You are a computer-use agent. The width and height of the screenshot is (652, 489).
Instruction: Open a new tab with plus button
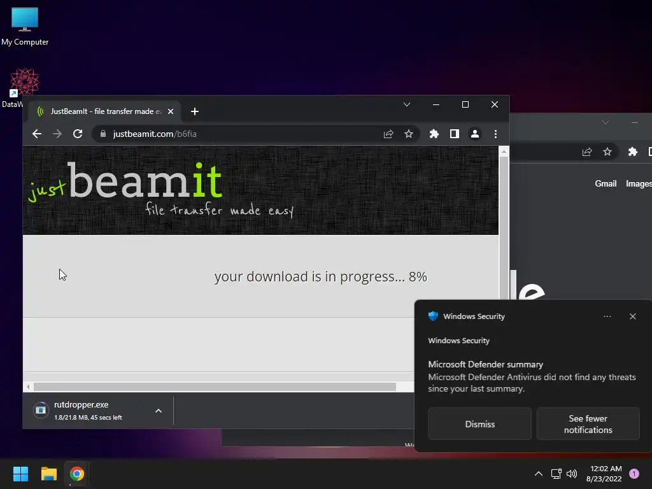tap(195, 111)
